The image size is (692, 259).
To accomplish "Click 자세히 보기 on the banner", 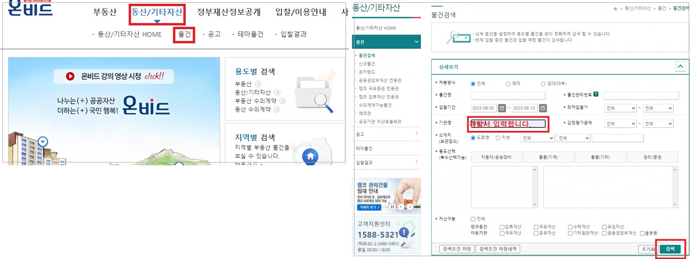I will click(369, 207).
